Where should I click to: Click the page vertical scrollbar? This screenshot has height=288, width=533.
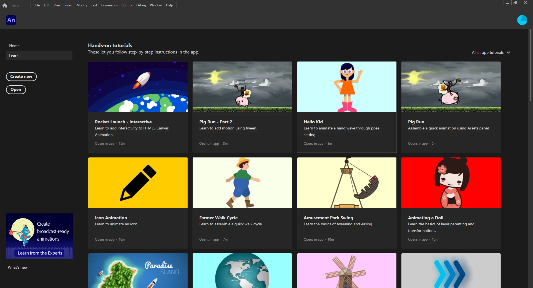point(530,65)
